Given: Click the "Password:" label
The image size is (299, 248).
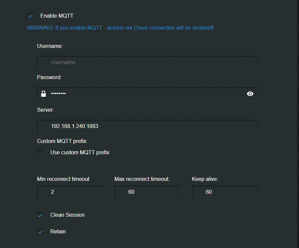Looking at the screenshot, I should 50,77.
